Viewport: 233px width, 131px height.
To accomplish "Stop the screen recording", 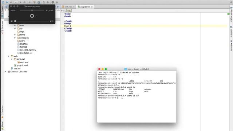I will coord(32,16).
